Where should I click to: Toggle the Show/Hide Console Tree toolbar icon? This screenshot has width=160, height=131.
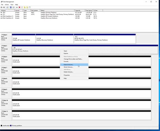(7, 7)
